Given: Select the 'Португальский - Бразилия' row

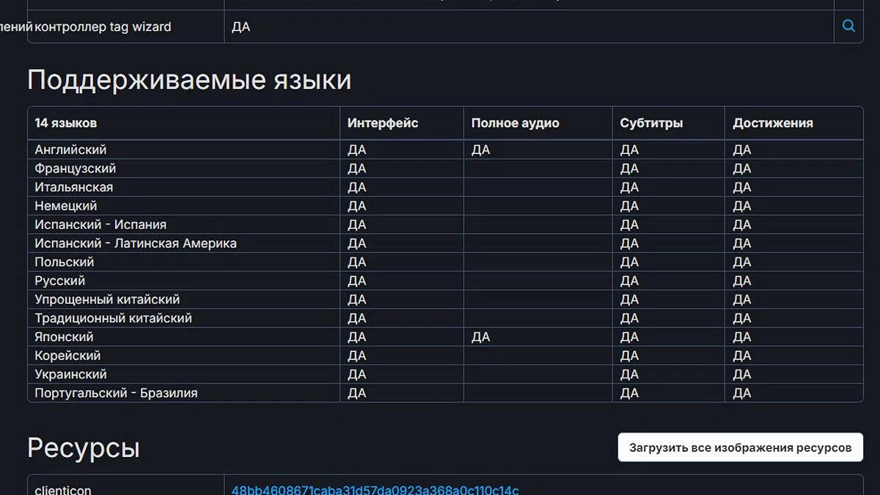Looking at the screenshot, I should pos(445,393).
